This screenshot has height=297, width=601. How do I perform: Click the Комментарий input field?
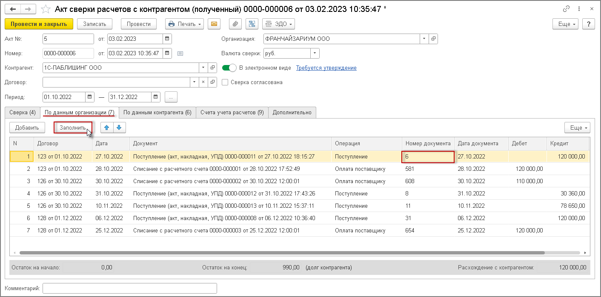pos(130,289)
